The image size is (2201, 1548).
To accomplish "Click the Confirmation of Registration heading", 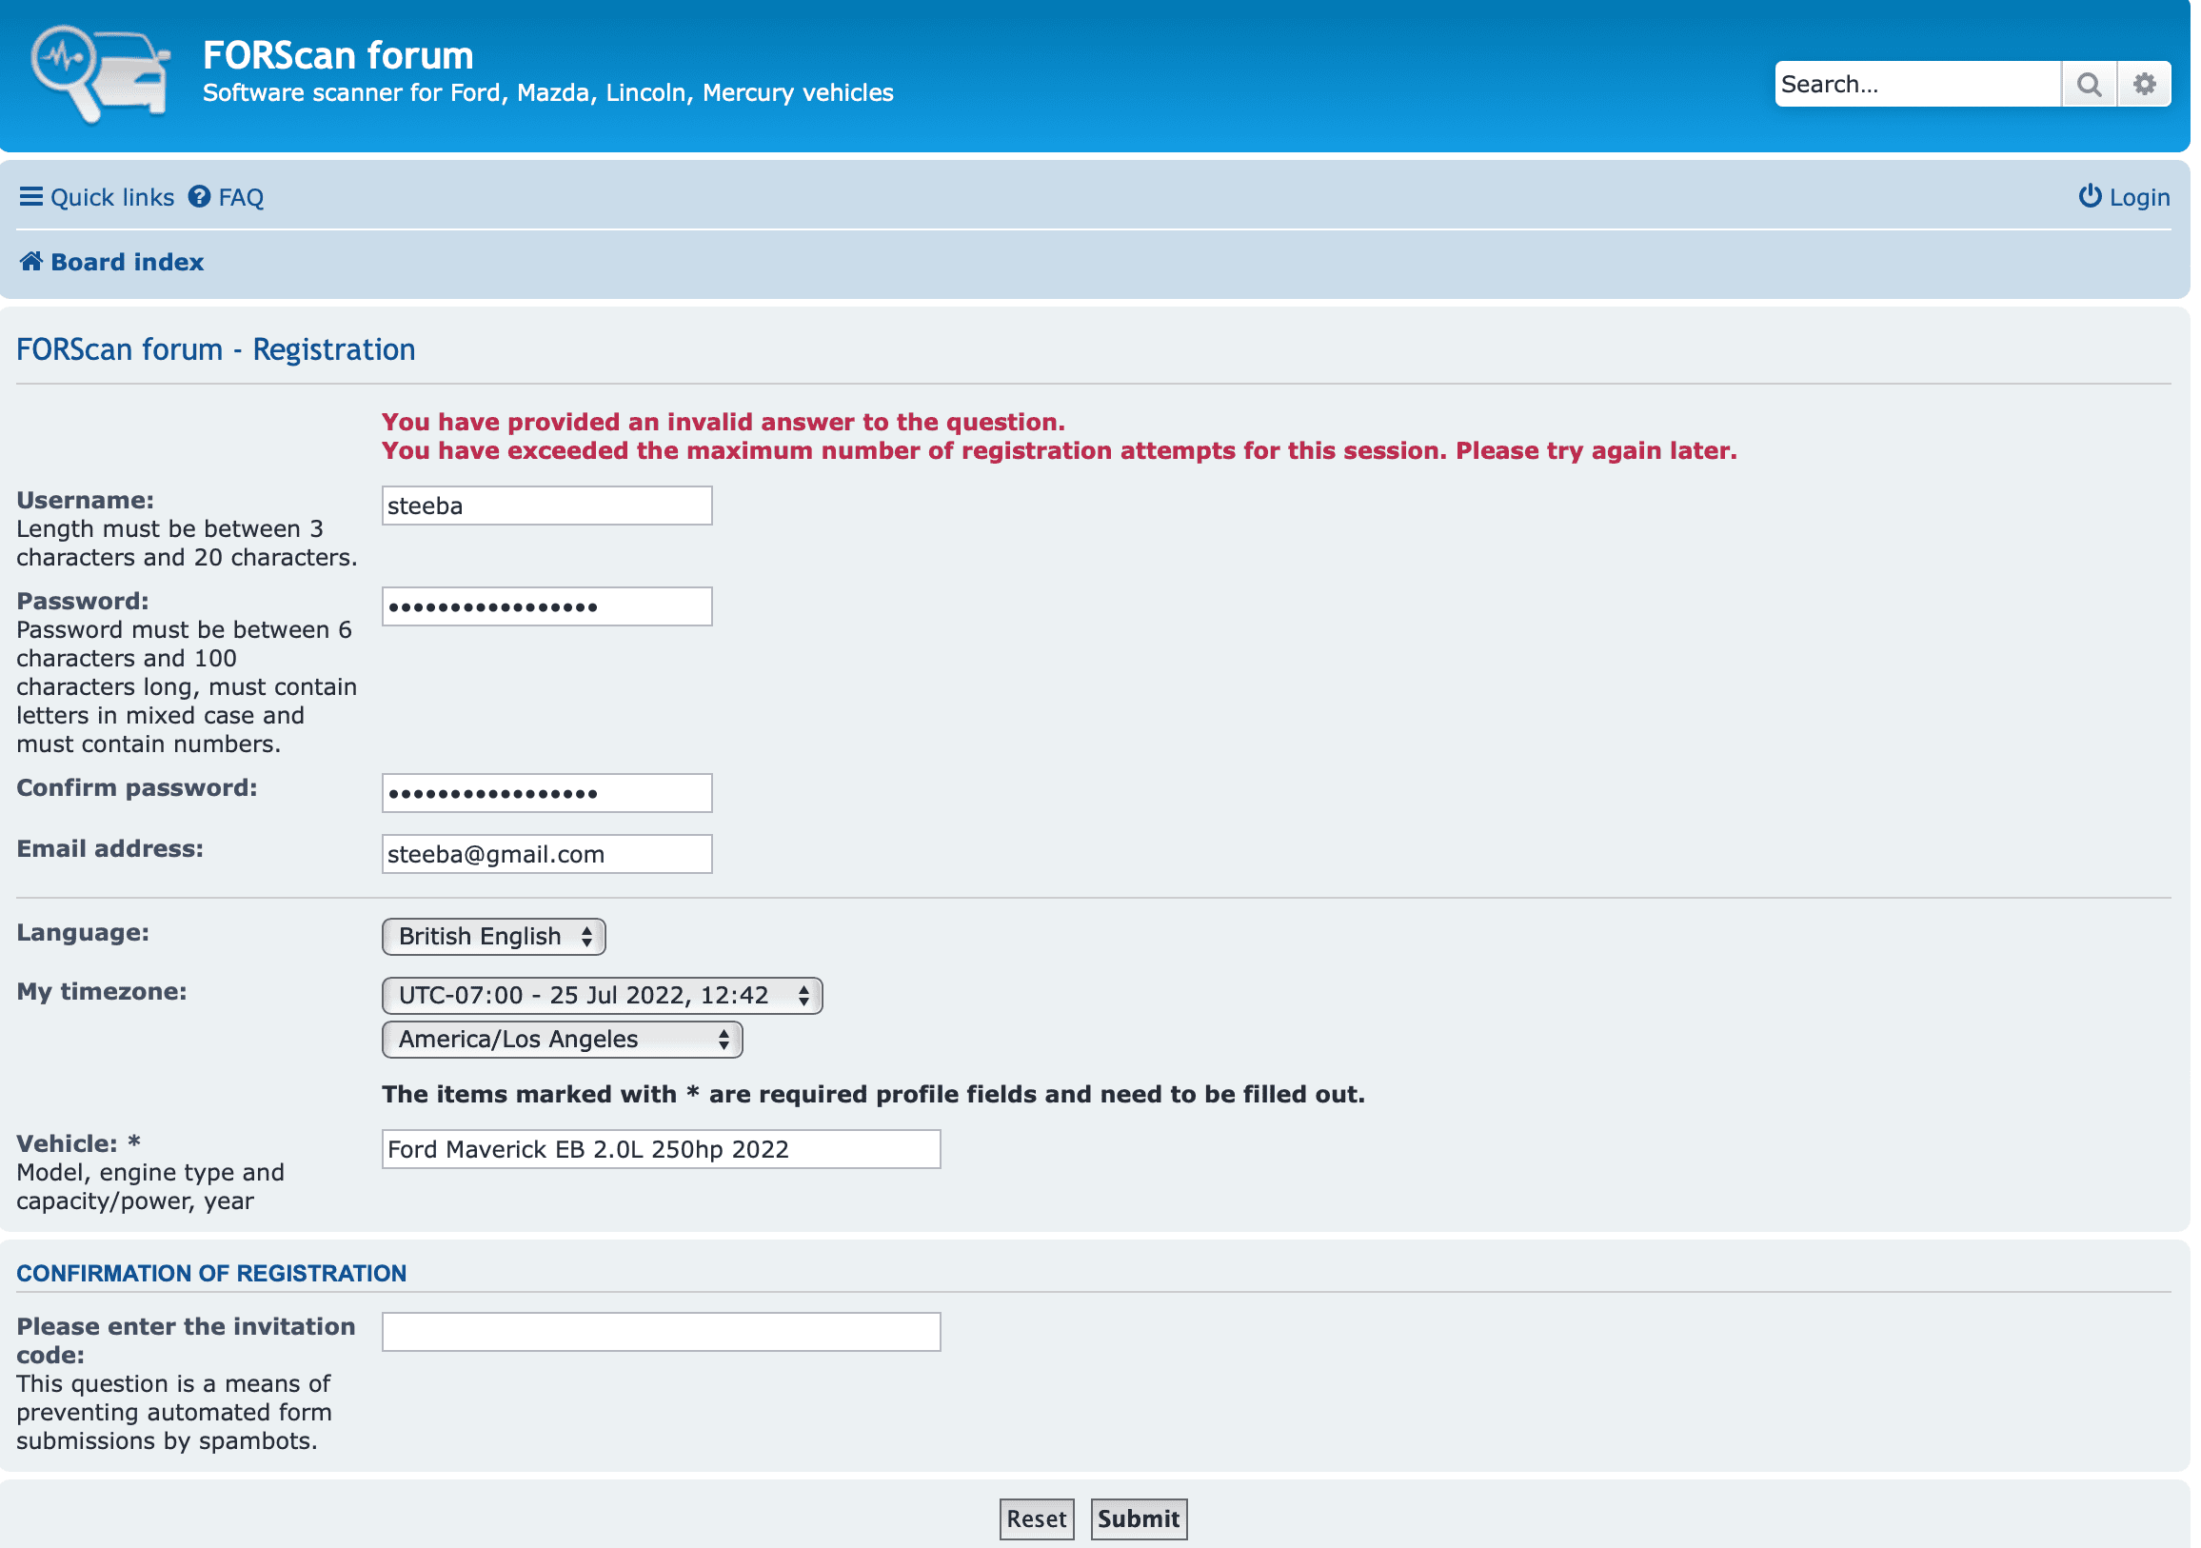I will (212, 1273).
